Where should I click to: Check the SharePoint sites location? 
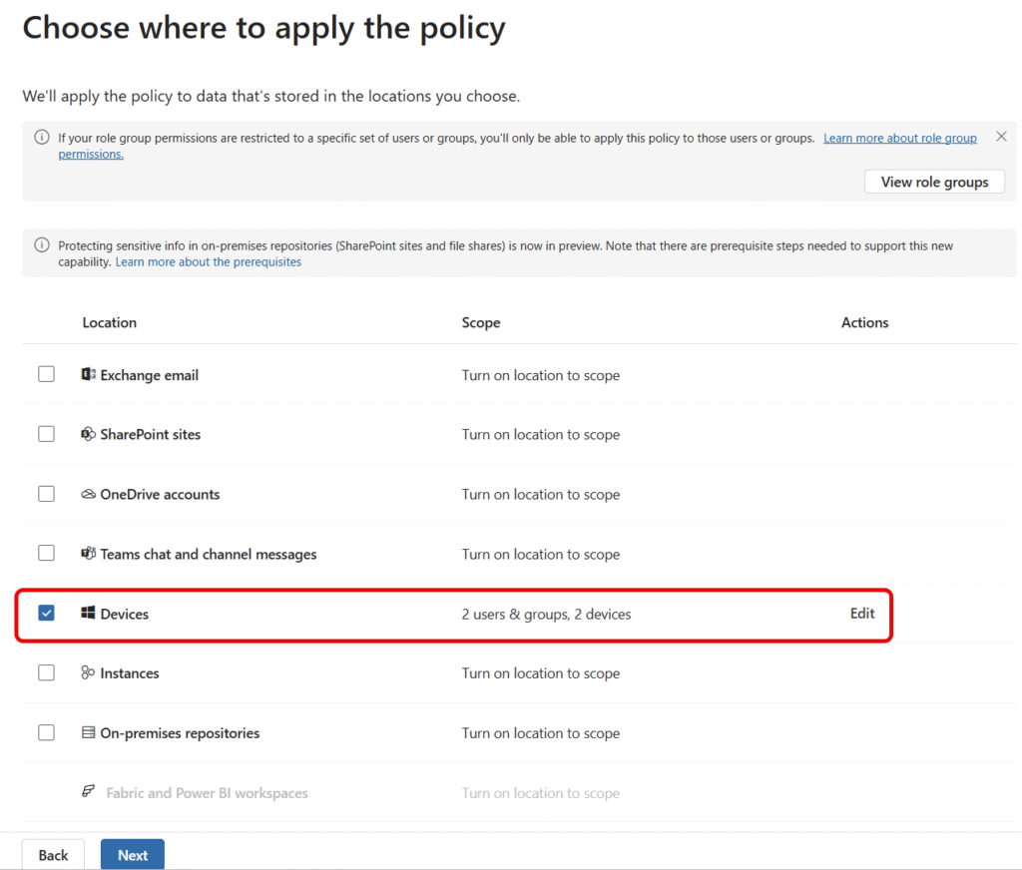(x=46, y=434)
